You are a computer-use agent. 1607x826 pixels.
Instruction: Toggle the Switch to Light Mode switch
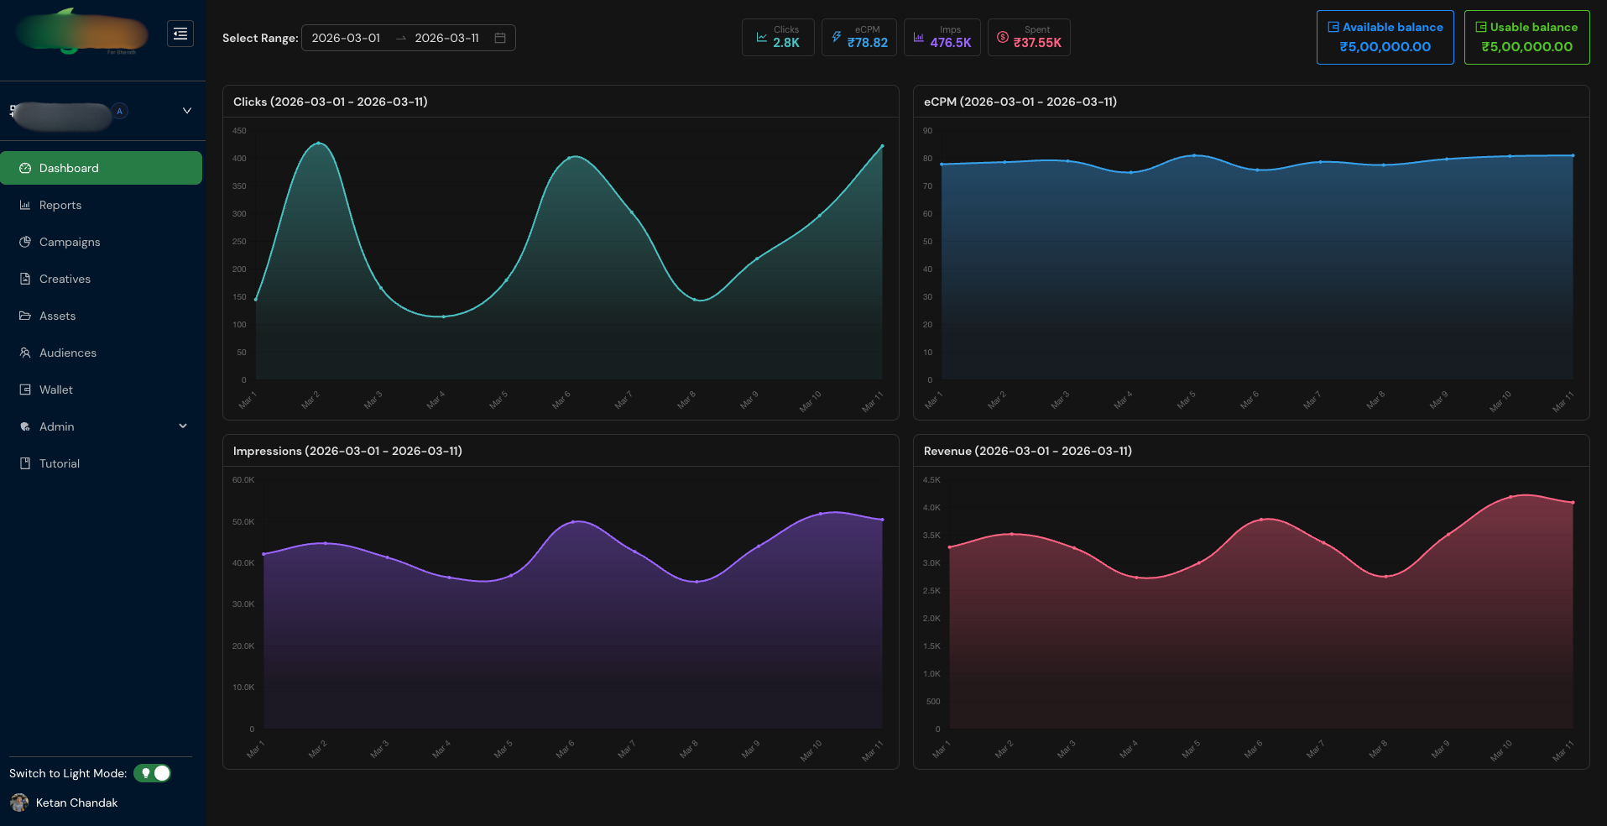coord(153,773)
